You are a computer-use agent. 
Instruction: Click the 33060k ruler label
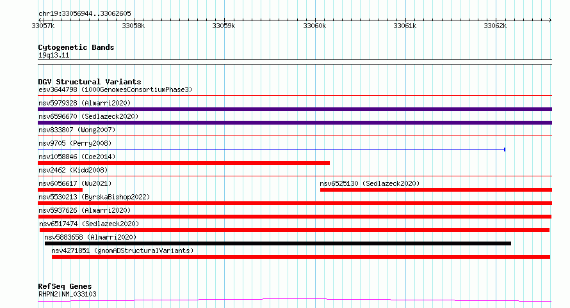(x=314, y=26)
